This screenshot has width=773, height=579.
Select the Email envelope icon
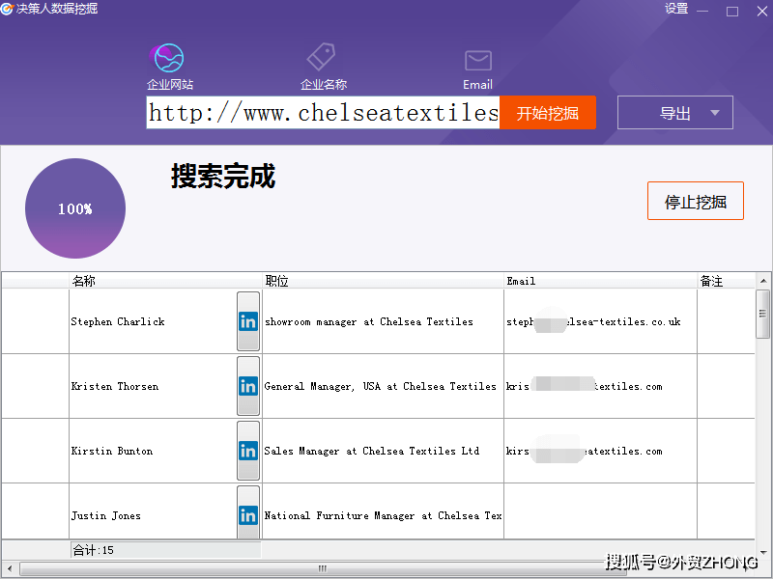pyautogui.click(x=477, y=61)
